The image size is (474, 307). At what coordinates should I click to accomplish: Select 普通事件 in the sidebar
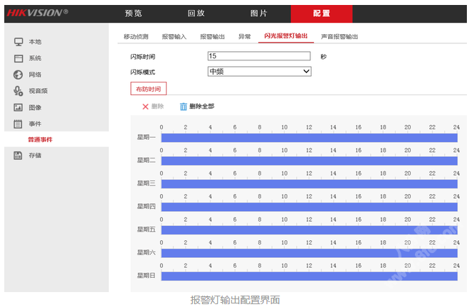[40, 139]
